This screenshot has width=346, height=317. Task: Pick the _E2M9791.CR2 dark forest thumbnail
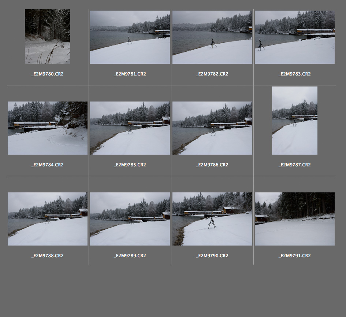[x=294, y=219]
